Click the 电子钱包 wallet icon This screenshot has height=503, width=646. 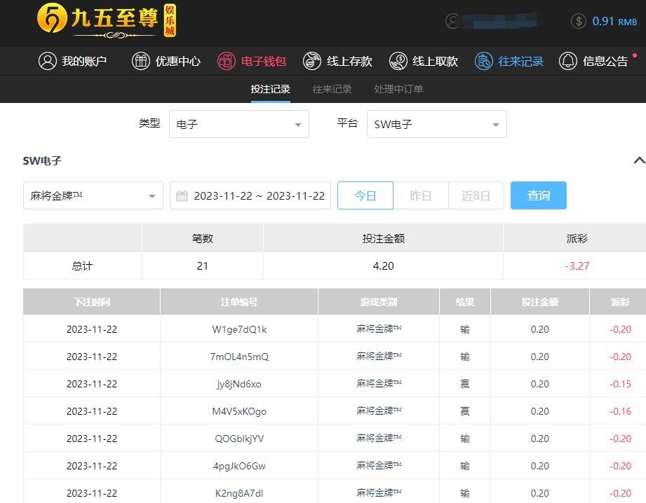coord(226,61)
